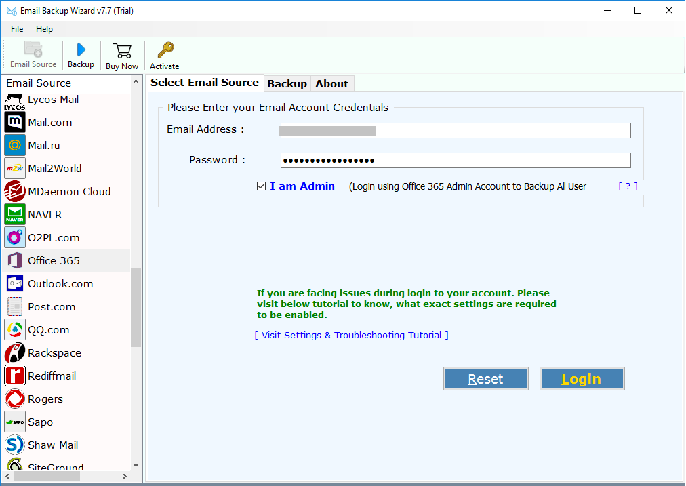The width and height of the screenshot is (686, 486).
Task: Click the Activate key icon
Action: [x=165, y=50]
